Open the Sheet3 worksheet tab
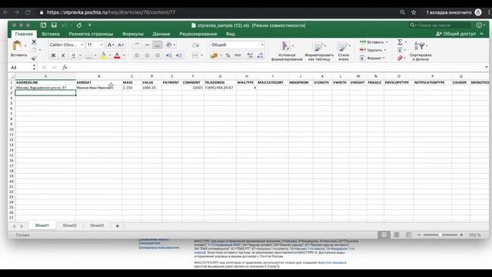Viewport: 492px width, 277px height. (x=97, y=225)
